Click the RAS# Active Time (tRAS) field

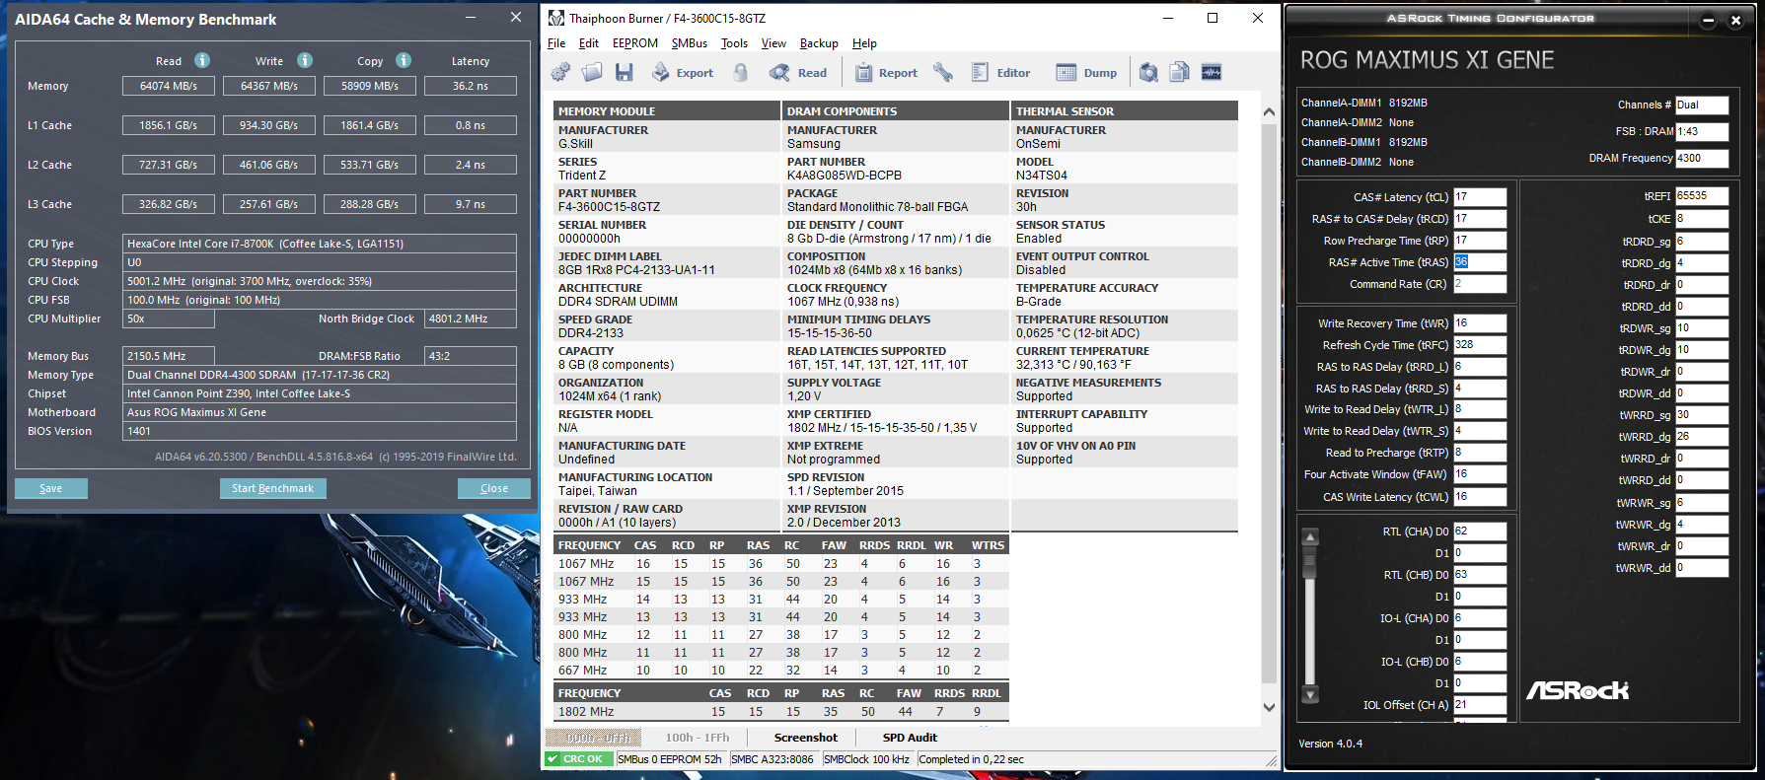tap(1480, 262)
